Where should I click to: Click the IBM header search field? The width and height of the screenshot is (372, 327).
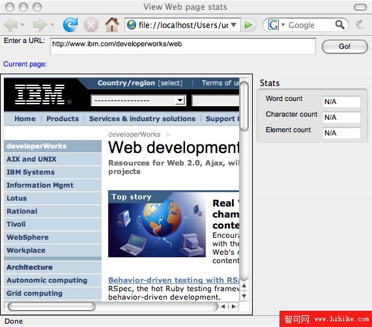(216, 100)
